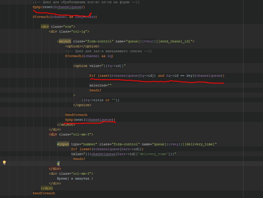Click the '</option>' closing tag
Image resolution: width=263 pixels, height=198 pixels.
tap(82, 105)
